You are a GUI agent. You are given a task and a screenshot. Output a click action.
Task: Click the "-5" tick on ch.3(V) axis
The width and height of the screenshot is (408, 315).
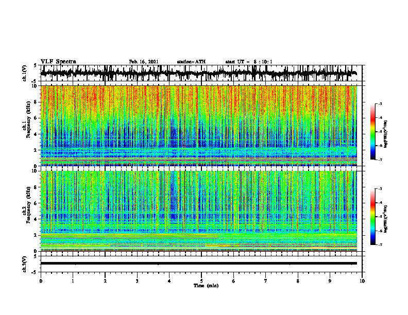[x=35, y=272]
